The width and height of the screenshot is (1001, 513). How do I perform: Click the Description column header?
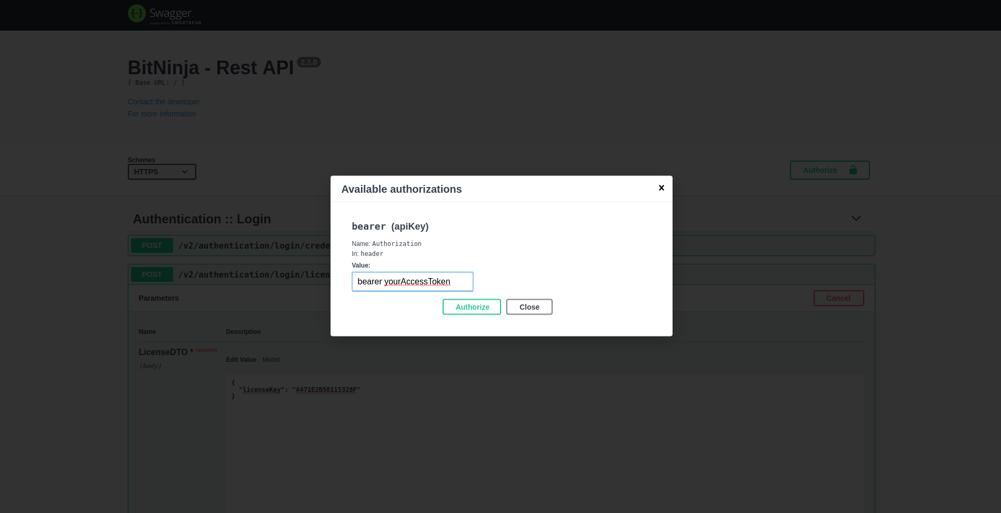(244, 332)
